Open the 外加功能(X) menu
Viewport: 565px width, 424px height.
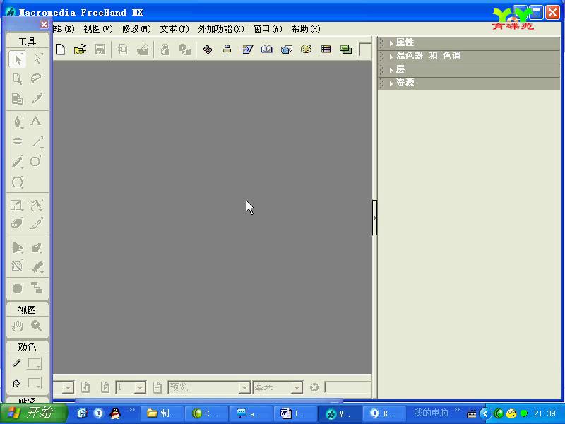pyautogui.click(x=221, y=29)
